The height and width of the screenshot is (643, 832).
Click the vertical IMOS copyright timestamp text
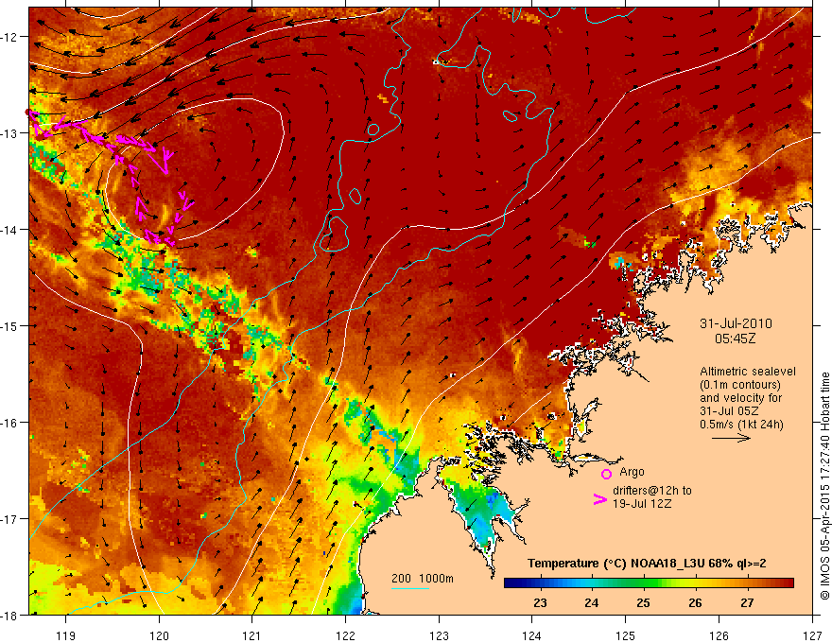[x=824, y=486]
